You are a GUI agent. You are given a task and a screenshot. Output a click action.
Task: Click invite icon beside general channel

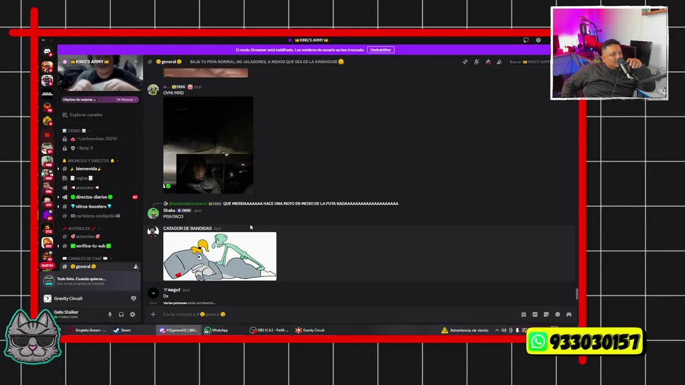(x=135, y=266)
